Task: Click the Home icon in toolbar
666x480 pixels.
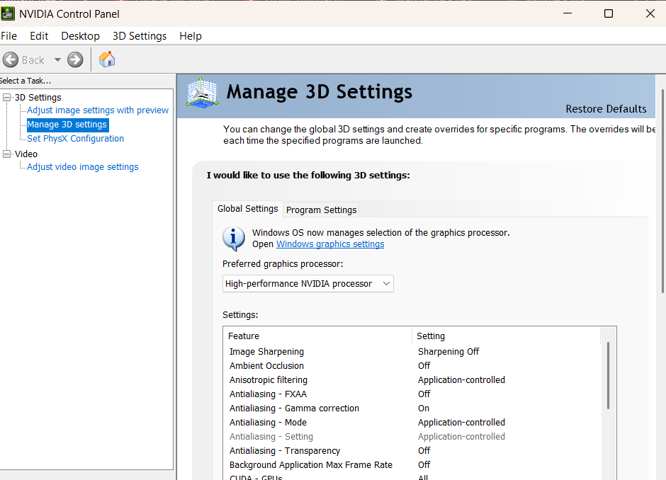Action: click(x=107, y=59)
